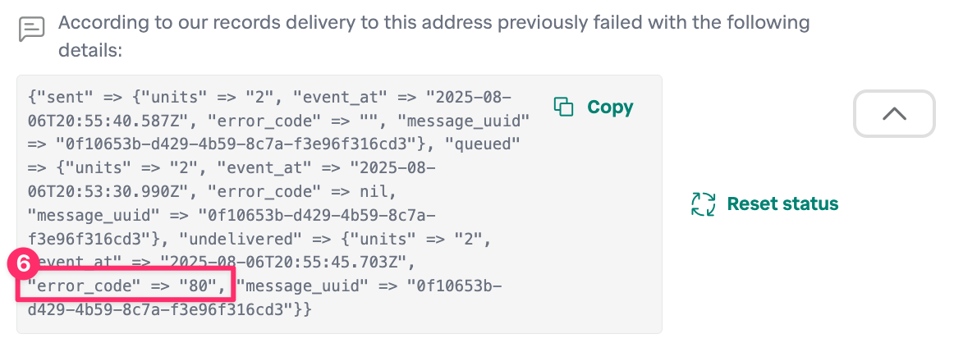
Task: Click the "According to our records" sentence
Action: point(433,22)
